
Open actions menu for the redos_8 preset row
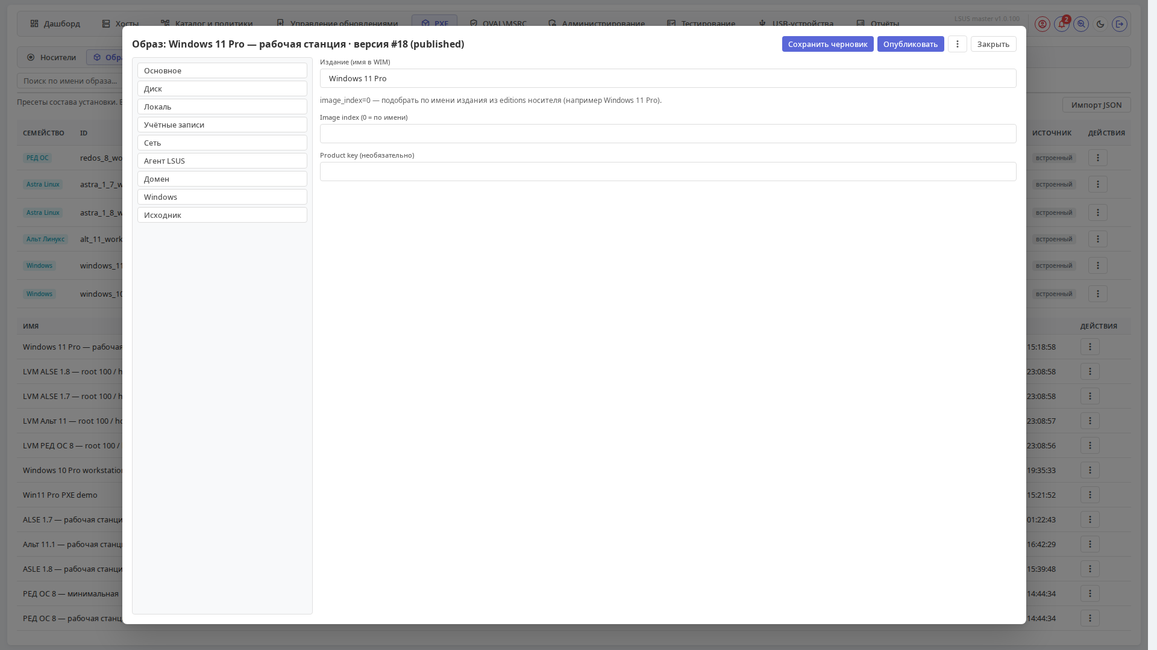click(x=1098, y=158)
